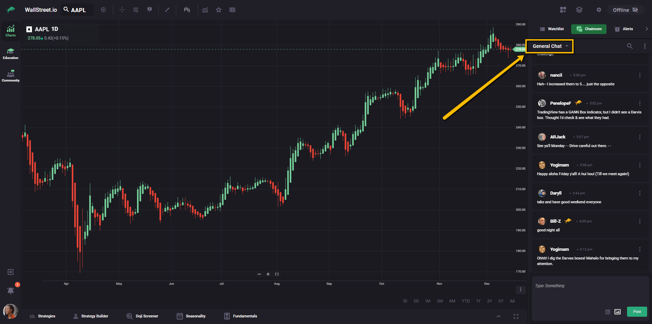
Task: Open the notifications bell icon
Action: 11,290
